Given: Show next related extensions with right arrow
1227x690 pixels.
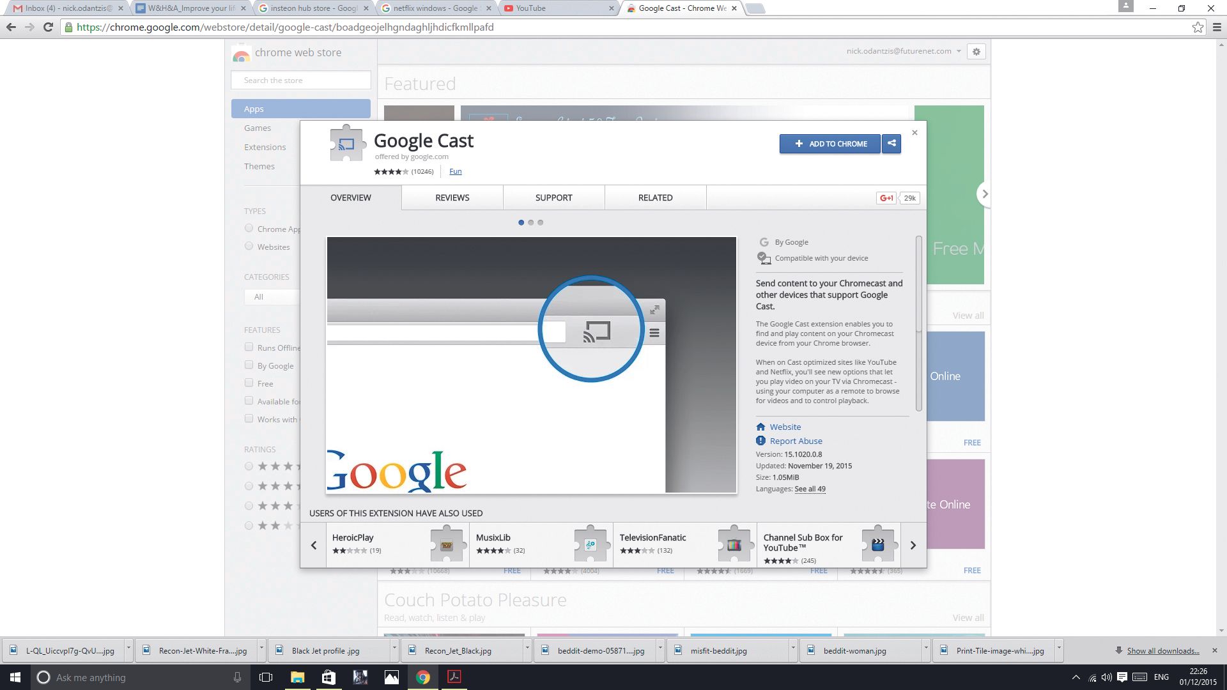Looking at the screenshot, I should click(x=913, y=545).
